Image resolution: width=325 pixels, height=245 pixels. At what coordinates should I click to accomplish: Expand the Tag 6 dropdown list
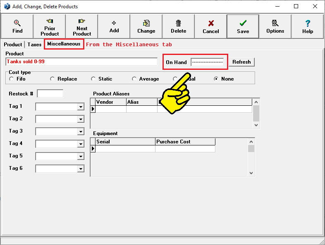pyautogui.click(x=80, y=169)
